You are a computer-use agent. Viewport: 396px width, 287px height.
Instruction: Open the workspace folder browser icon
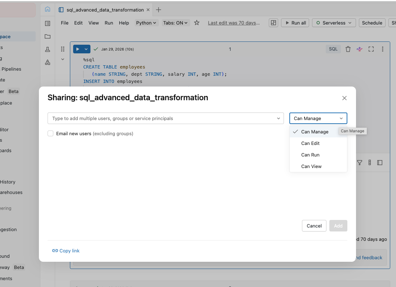pos(48,36)
